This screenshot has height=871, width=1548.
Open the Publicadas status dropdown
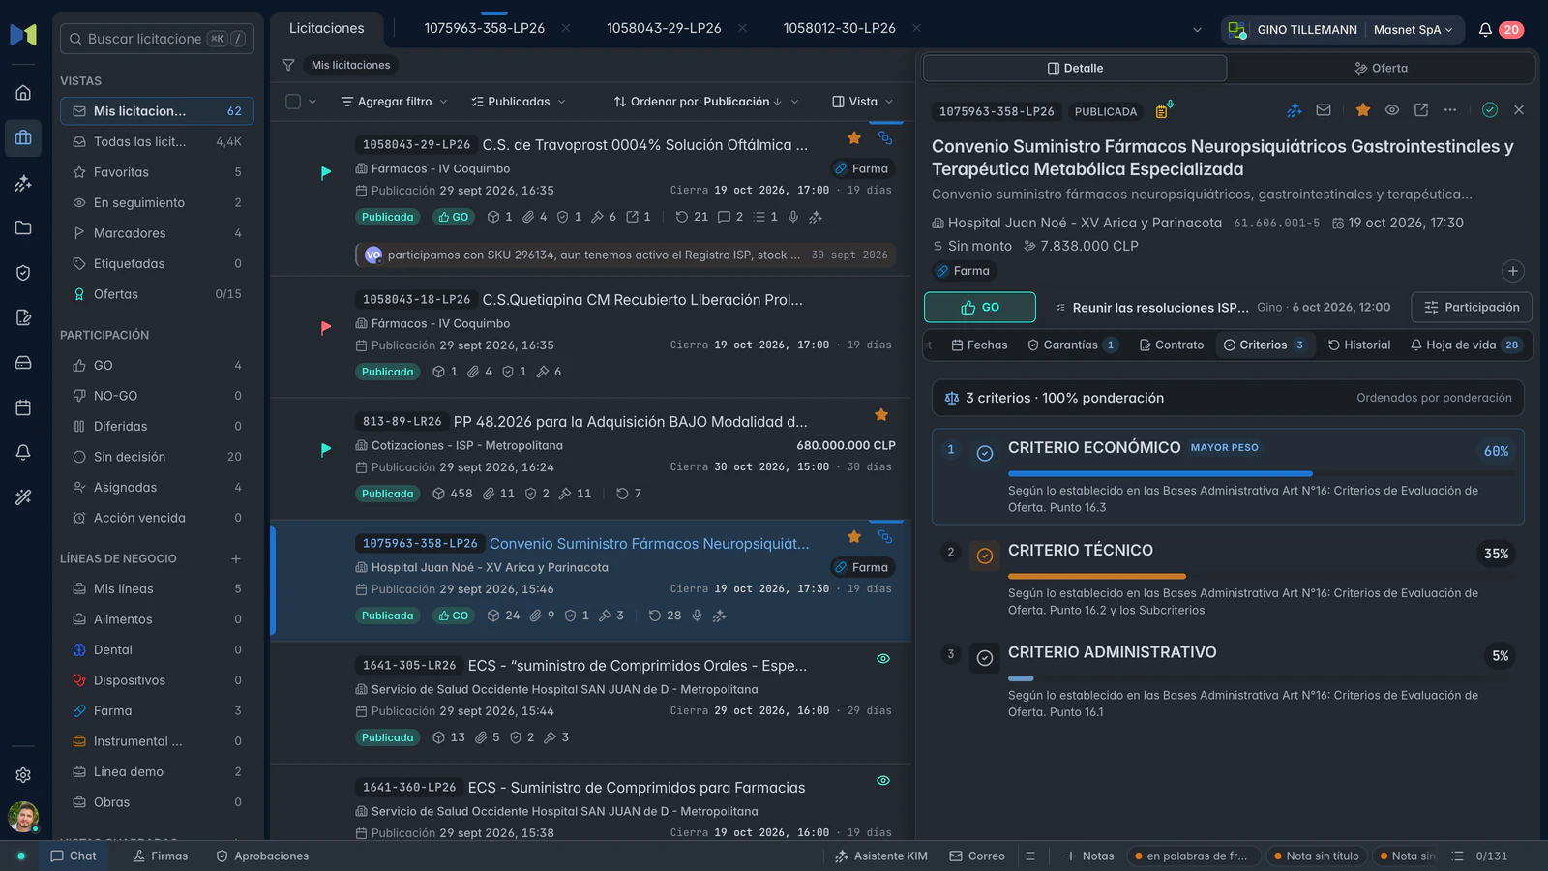tap(519, 102)
